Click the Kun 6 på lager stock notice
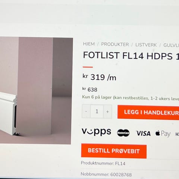The height and width of the screenshot is (179, 179). [131, 98]
